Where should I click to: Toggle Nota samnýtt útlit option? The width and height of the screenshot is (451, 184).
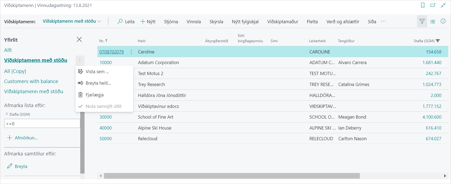(x=103, y=106)
